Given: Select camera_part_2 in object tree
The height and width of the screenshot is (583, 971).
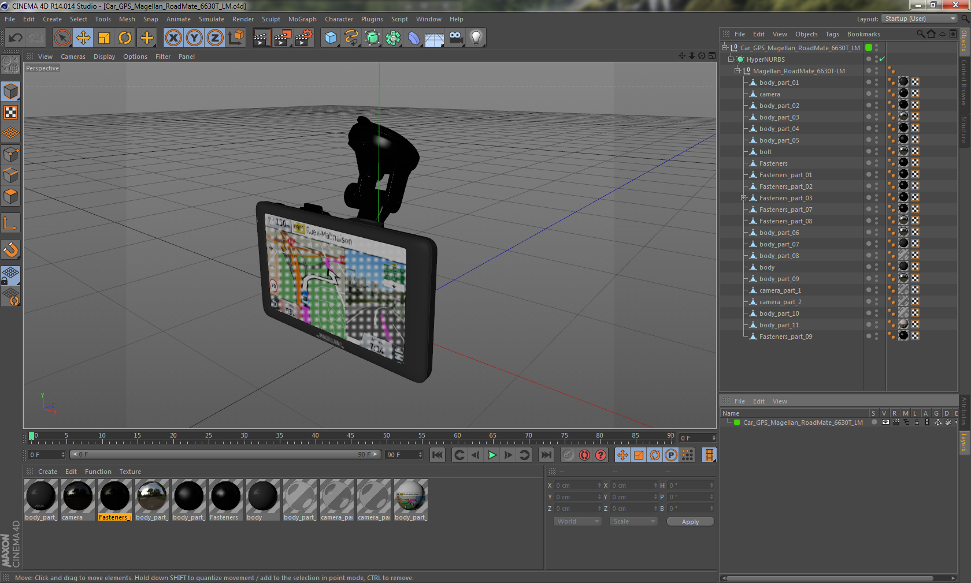Looking at the screenshot, I should (780, 302).
